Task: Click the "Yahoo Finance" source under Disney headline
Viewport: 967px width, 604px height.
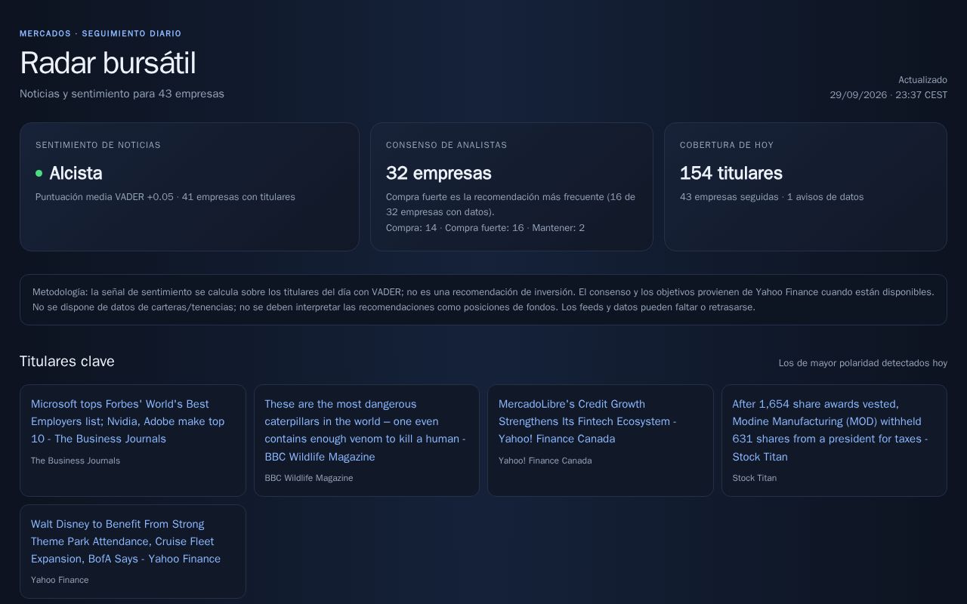Action: pos(60,580)
